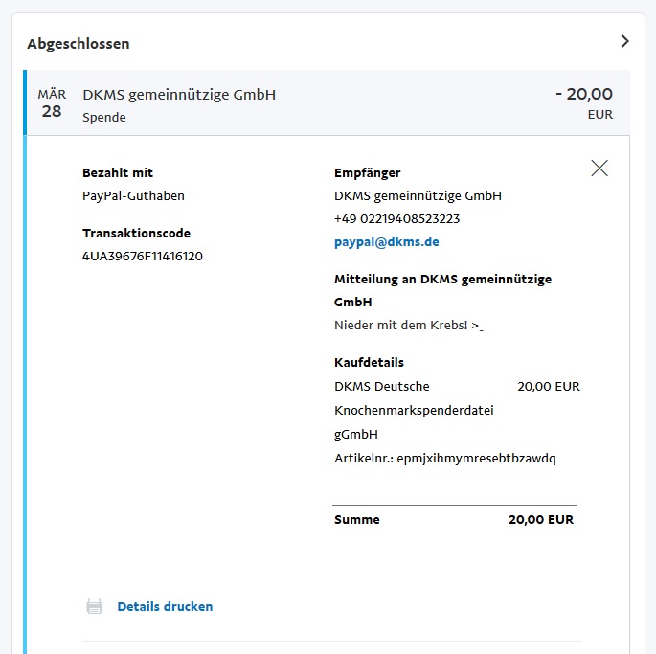Click the Transaktionscode label

click(136, 233)
